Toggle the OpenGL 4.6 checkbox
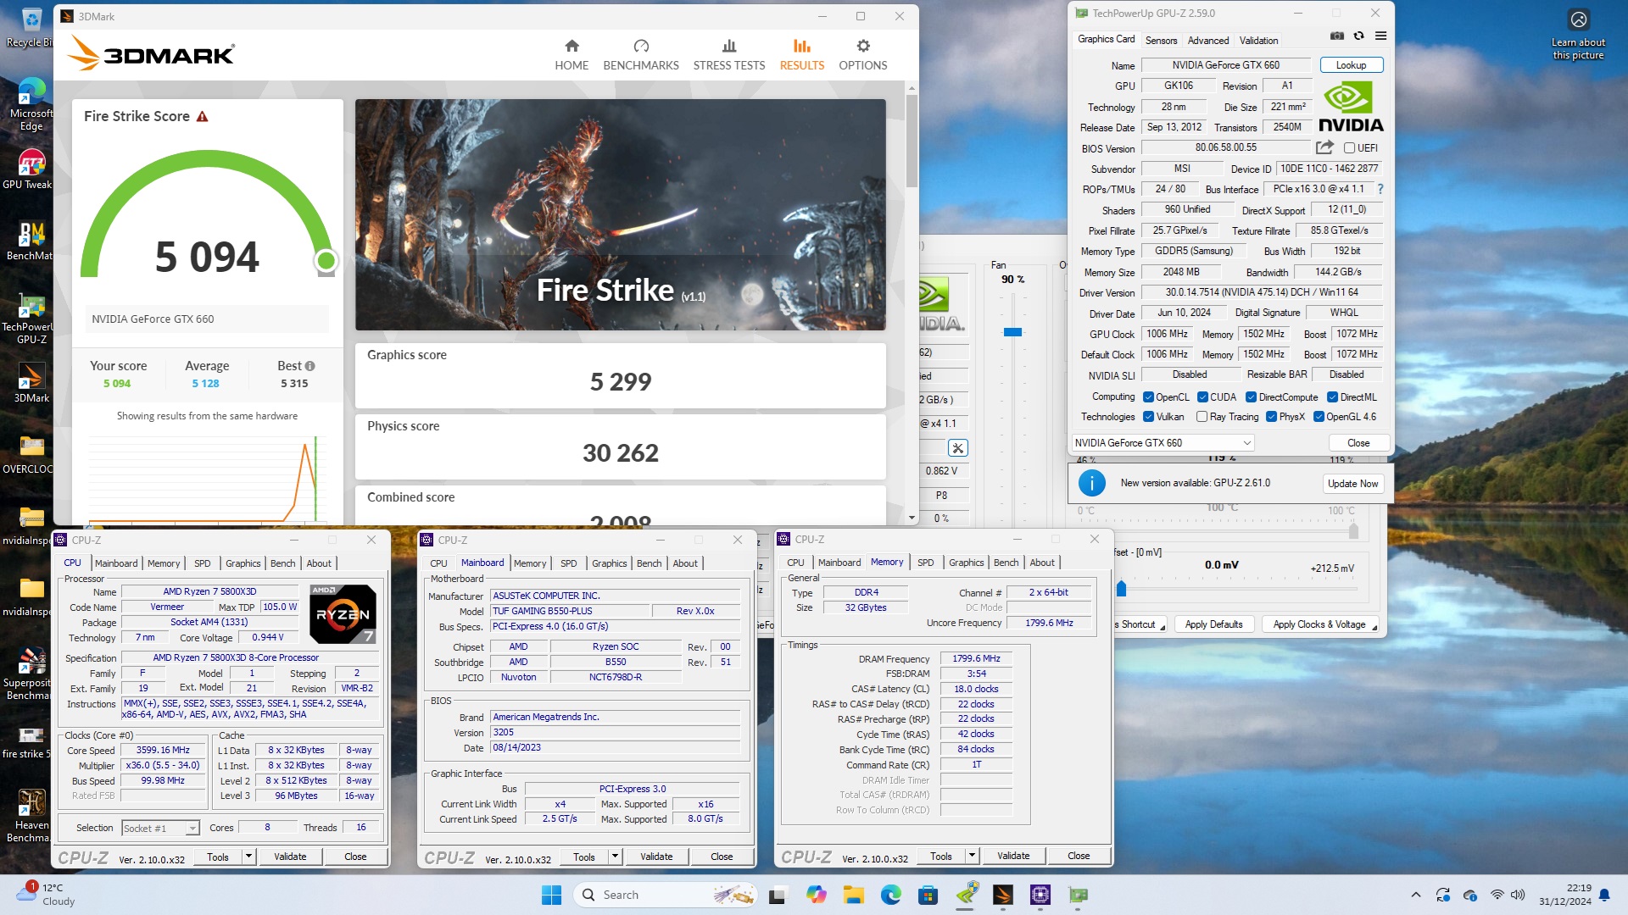 [x=1319, y=416]
